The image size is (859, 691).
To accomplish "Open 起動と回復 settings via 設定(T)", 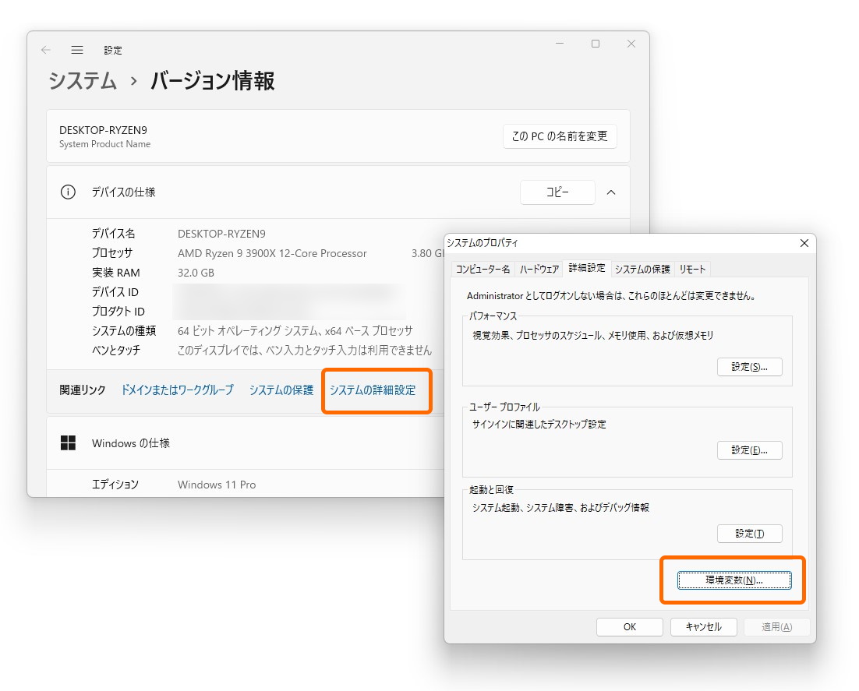I will 749,533.
